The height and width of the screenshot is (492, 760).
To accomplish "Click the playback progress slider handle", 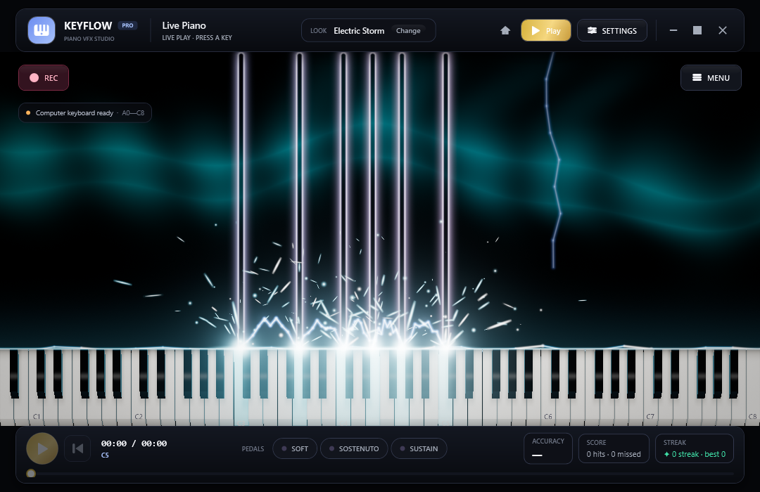I will pyautogui.click(x=31, y=474).
